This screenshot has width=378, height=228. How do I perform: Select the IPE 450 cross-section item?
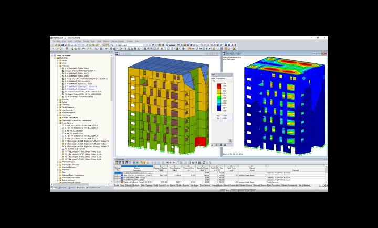(x=74, y=131)
